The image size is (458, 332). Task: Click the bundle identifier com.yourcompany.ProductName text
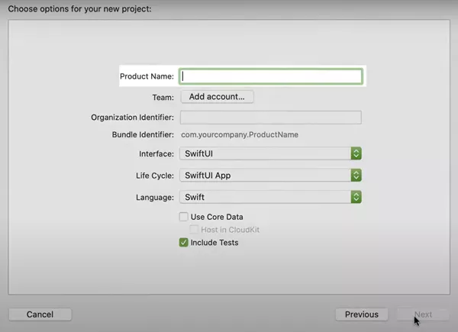(240, 134)
